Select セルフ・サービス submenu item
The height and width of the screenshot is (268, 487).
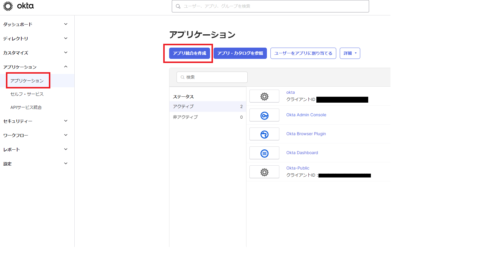pos(27,94)
